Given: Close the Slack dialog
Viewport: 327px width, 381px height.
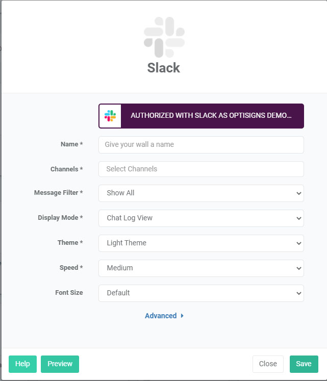Looking at the screenshot, I should (x=268, y=364).
